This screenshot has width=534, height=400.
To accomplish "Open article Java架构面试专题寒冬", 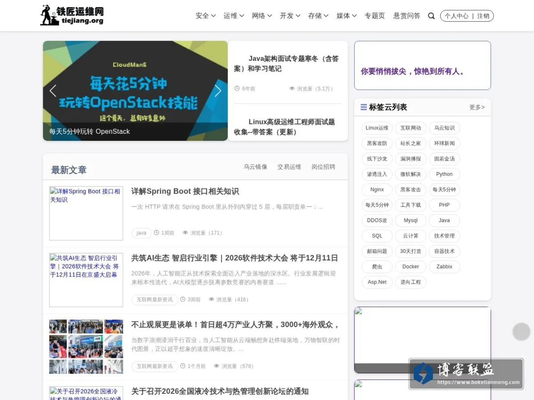I will click(x=286, y=64).
